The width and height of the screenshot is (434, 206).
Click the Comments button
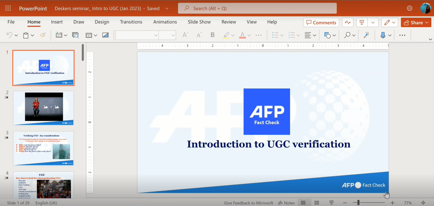point(321,23)
